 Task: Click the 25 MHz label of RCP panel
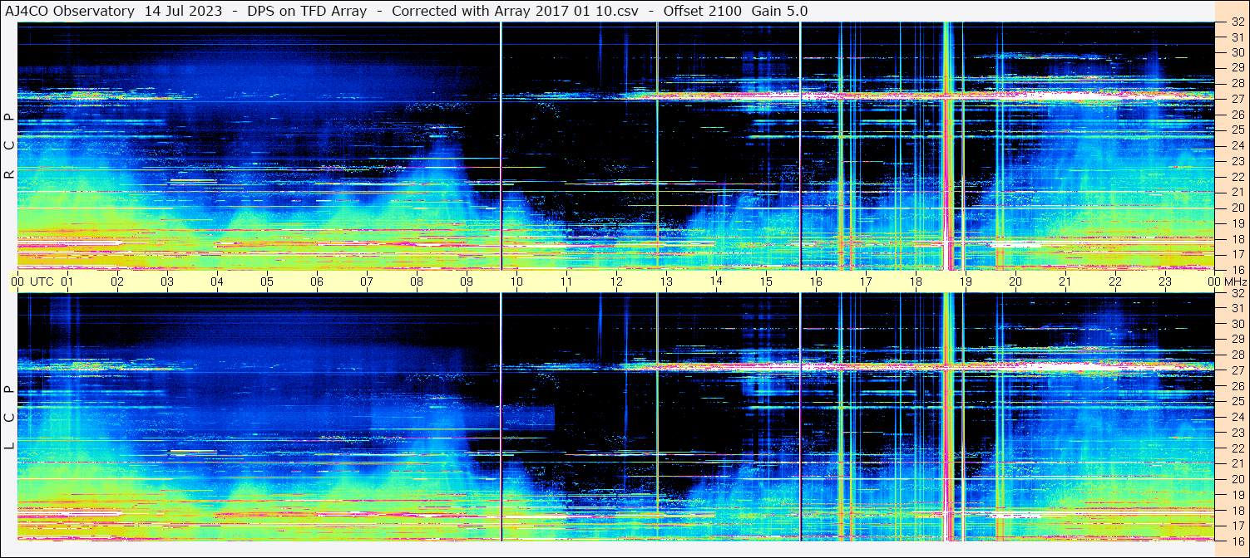[1237, 130]
